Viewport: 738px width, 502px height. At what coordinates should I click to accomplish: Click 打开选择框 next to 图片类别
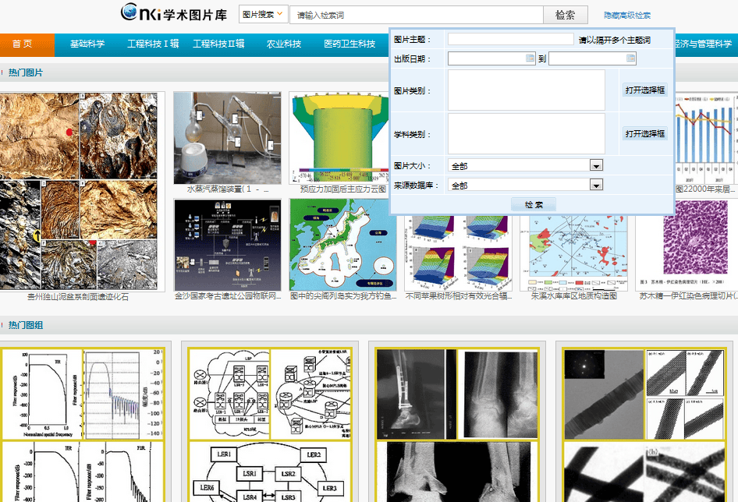(645, 90)
